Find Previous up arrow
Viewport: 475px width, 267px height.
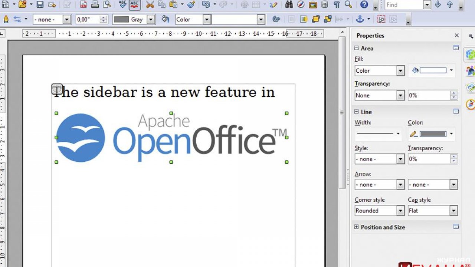coord(449,4)
